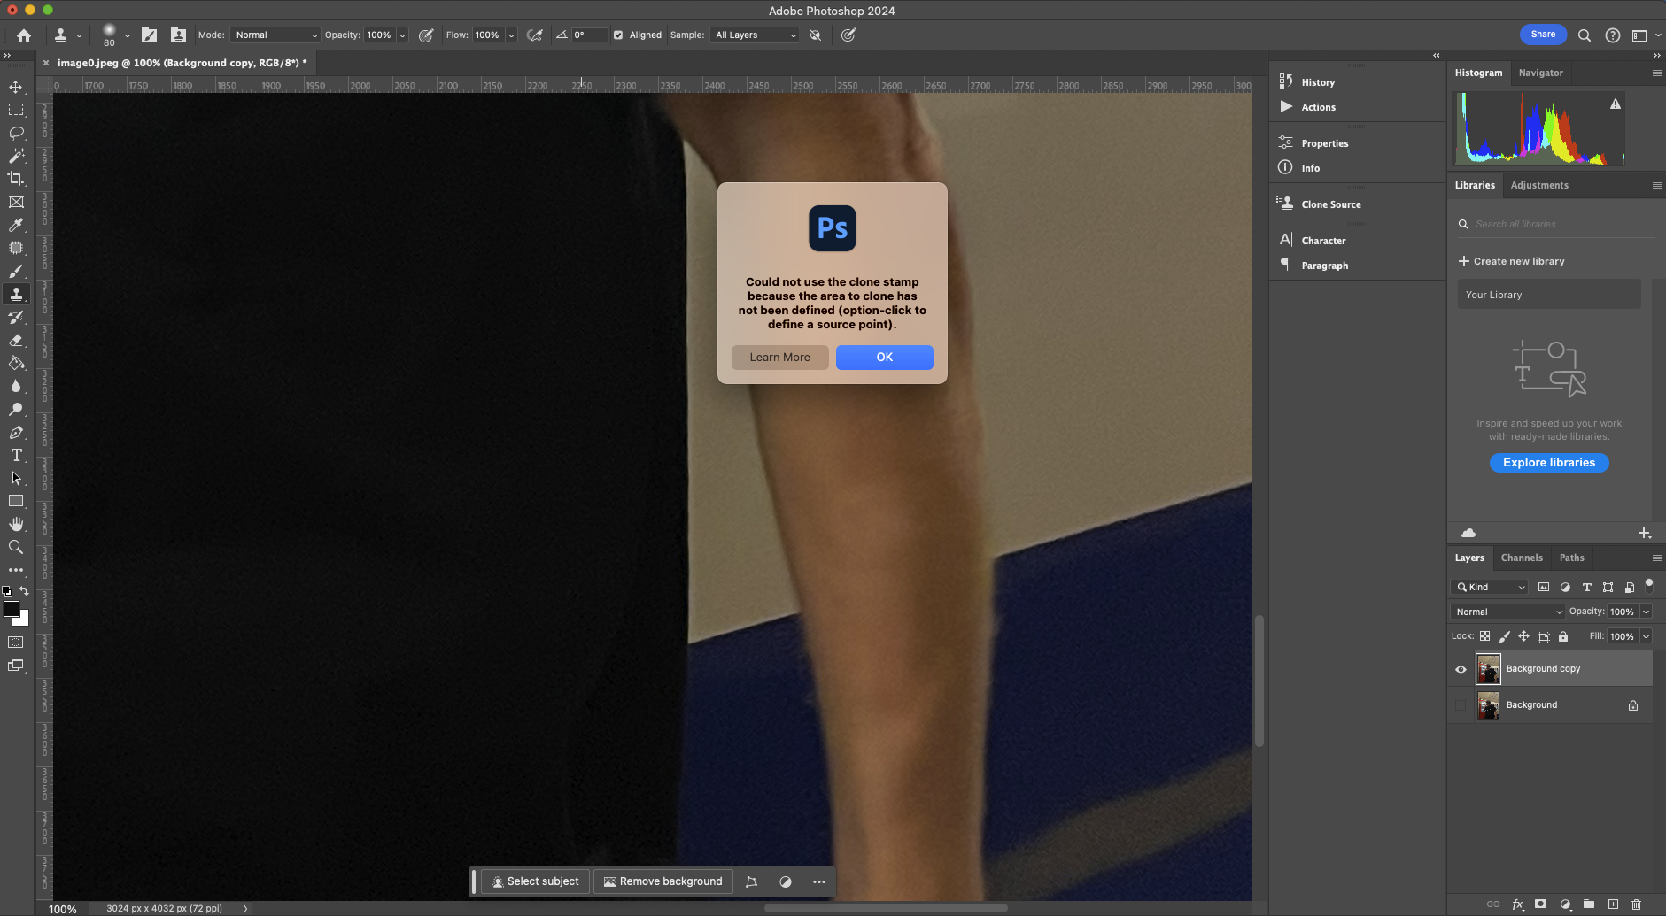Open the Clone Source panel

click(x=1330, y=204)
